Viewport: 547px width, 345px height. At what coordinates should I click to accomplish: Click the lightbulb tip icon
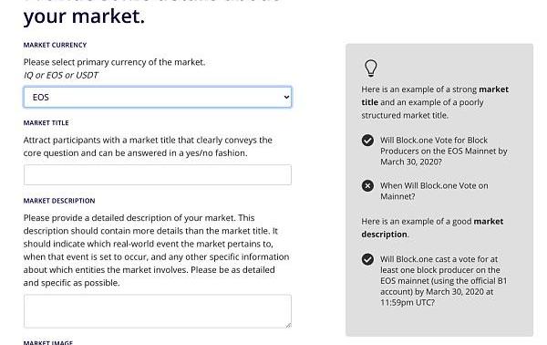click(370, 68)
